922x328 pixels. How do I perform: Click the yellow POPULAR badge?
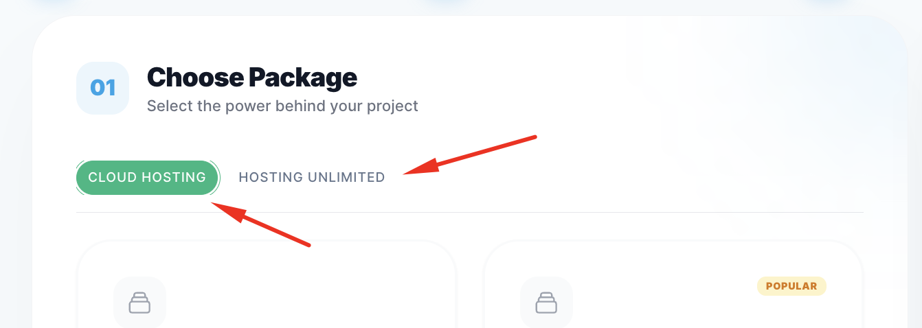[791, 286]
